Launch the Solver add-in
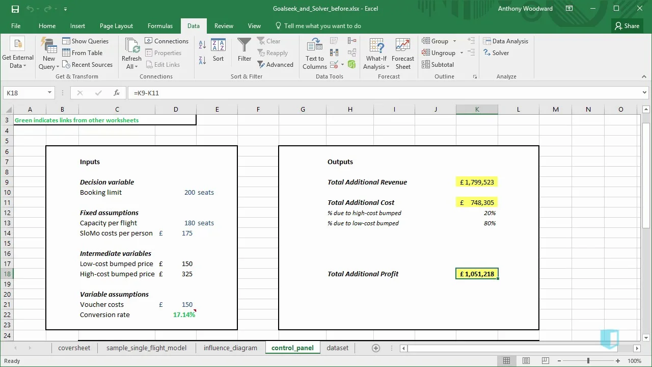 pos(495,53)
